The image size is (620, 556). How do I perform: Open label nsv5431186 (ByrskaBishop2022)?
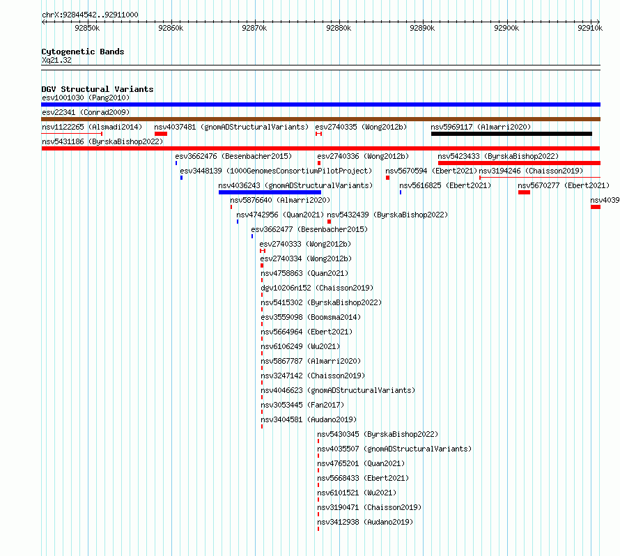click(x=102, y=141)
